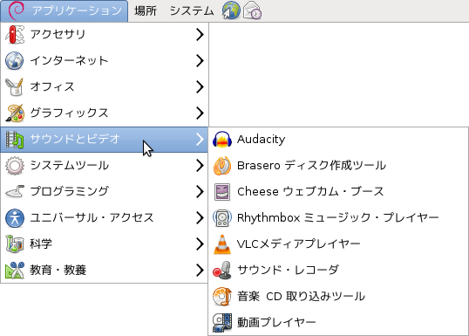The image size is (469, 336).
Task: Select the グラフィックス category label
Action: [69, 113]
